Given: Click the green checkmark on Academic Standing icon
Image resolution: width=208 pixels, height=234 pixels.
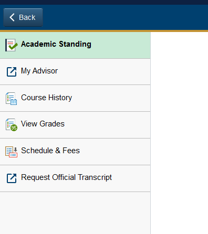Looking at the screenshot, I should (x=13, y=46).
